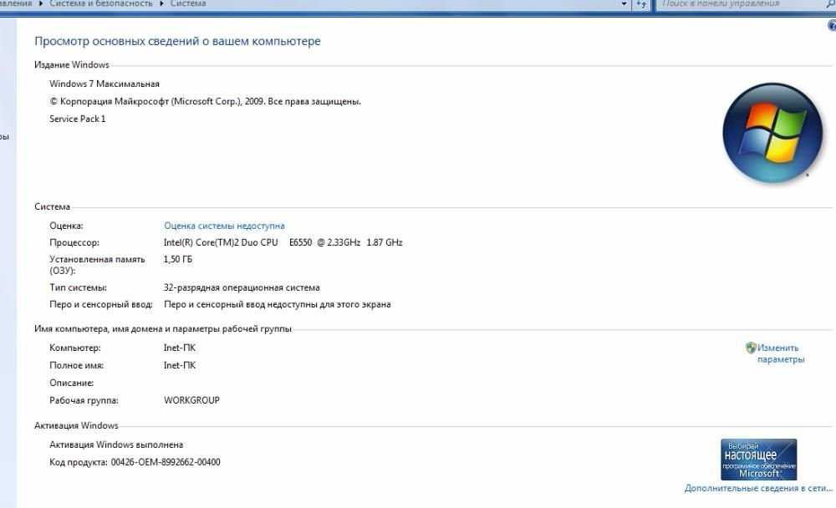Click the Компьютер: label
Viewport: 836px width, 508px height.
pos(74,348)
